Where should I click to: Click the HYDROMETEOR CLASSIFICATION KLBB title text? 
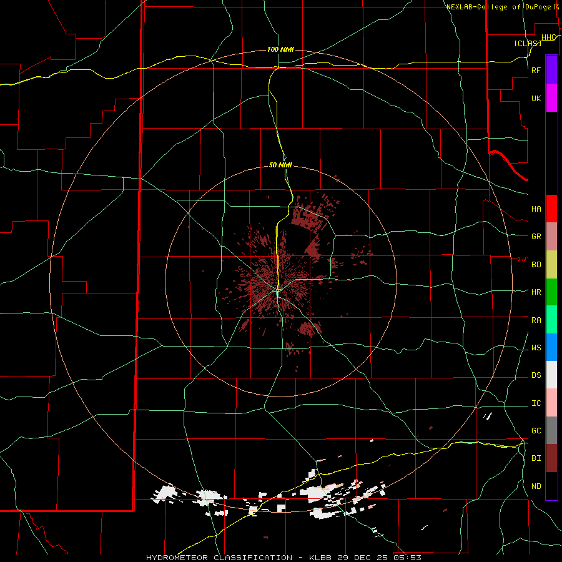(x=283, y=558)
